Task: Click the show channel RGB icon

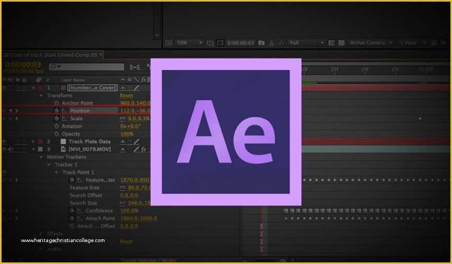Action: [282, 43]
